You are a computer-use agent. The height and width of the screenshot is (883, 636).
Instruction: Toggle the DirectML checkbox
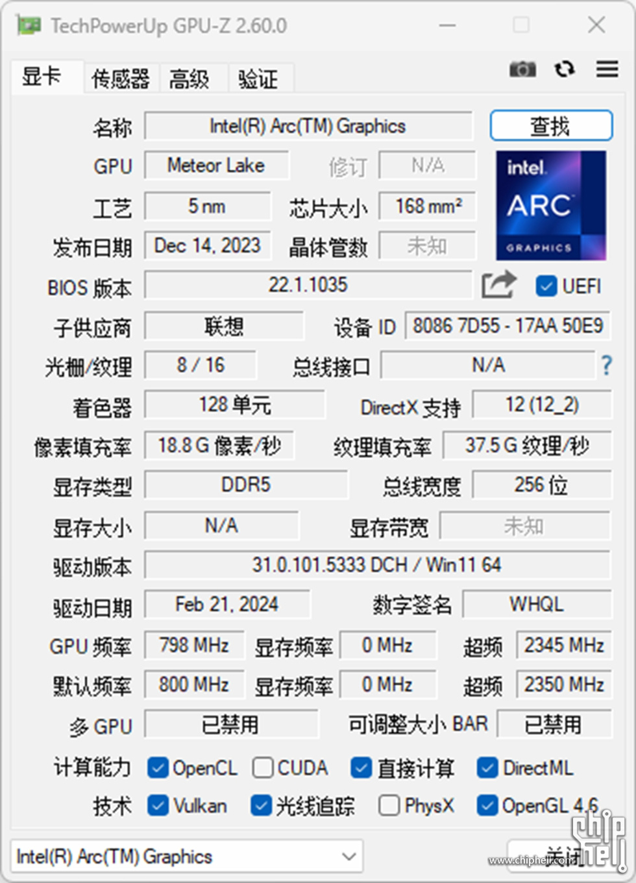tap(487, 768)
